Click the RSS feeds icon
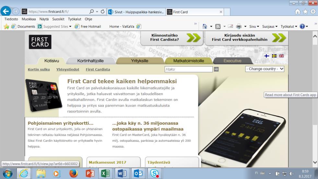318x179 pixels. (218, 26)
